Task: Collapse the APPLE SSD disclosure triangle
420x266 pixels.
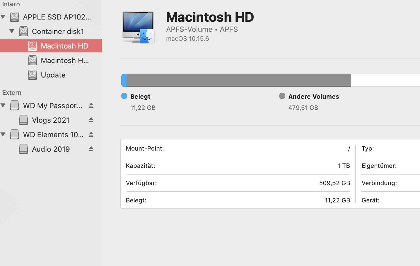Action: tap(3, 17)
